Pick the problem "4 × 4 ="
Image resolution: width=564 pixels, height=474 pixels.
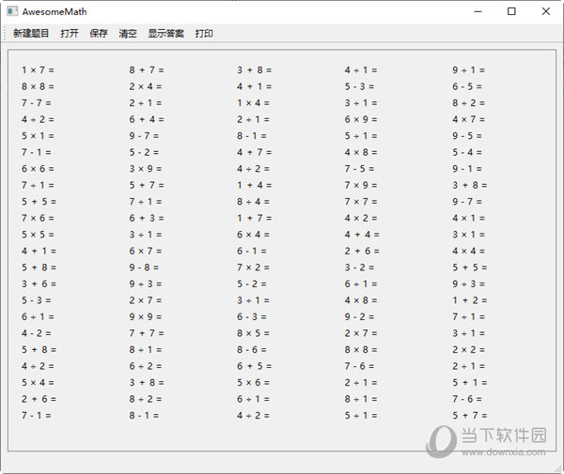[469, 251]
